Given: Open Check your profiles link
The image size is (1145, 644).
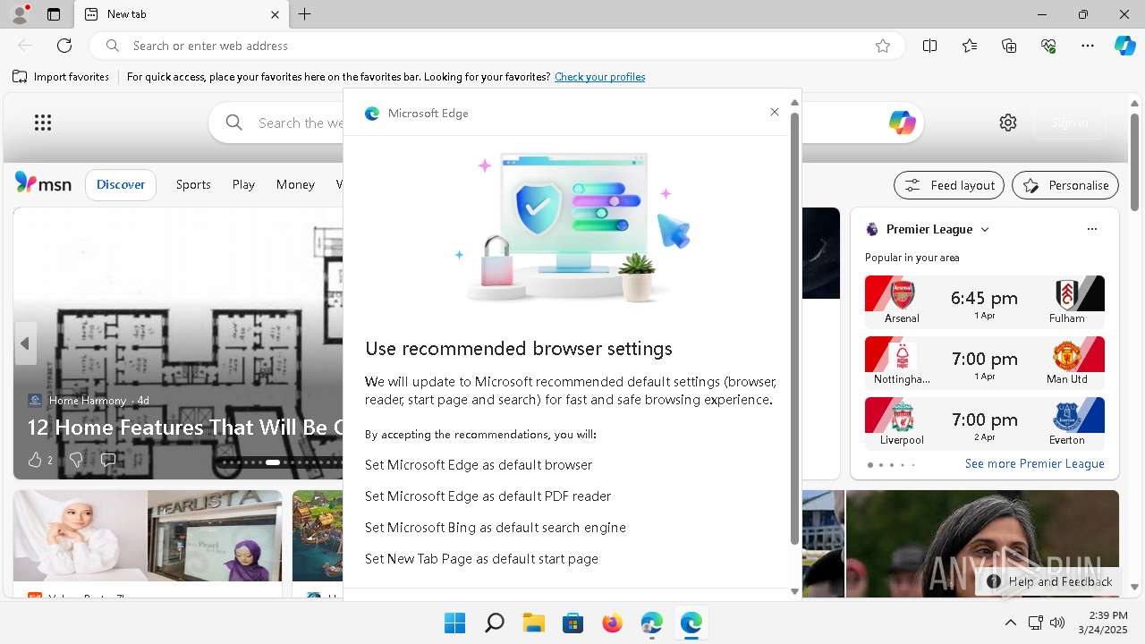Looking at the screenshot, I should (599, 77).
